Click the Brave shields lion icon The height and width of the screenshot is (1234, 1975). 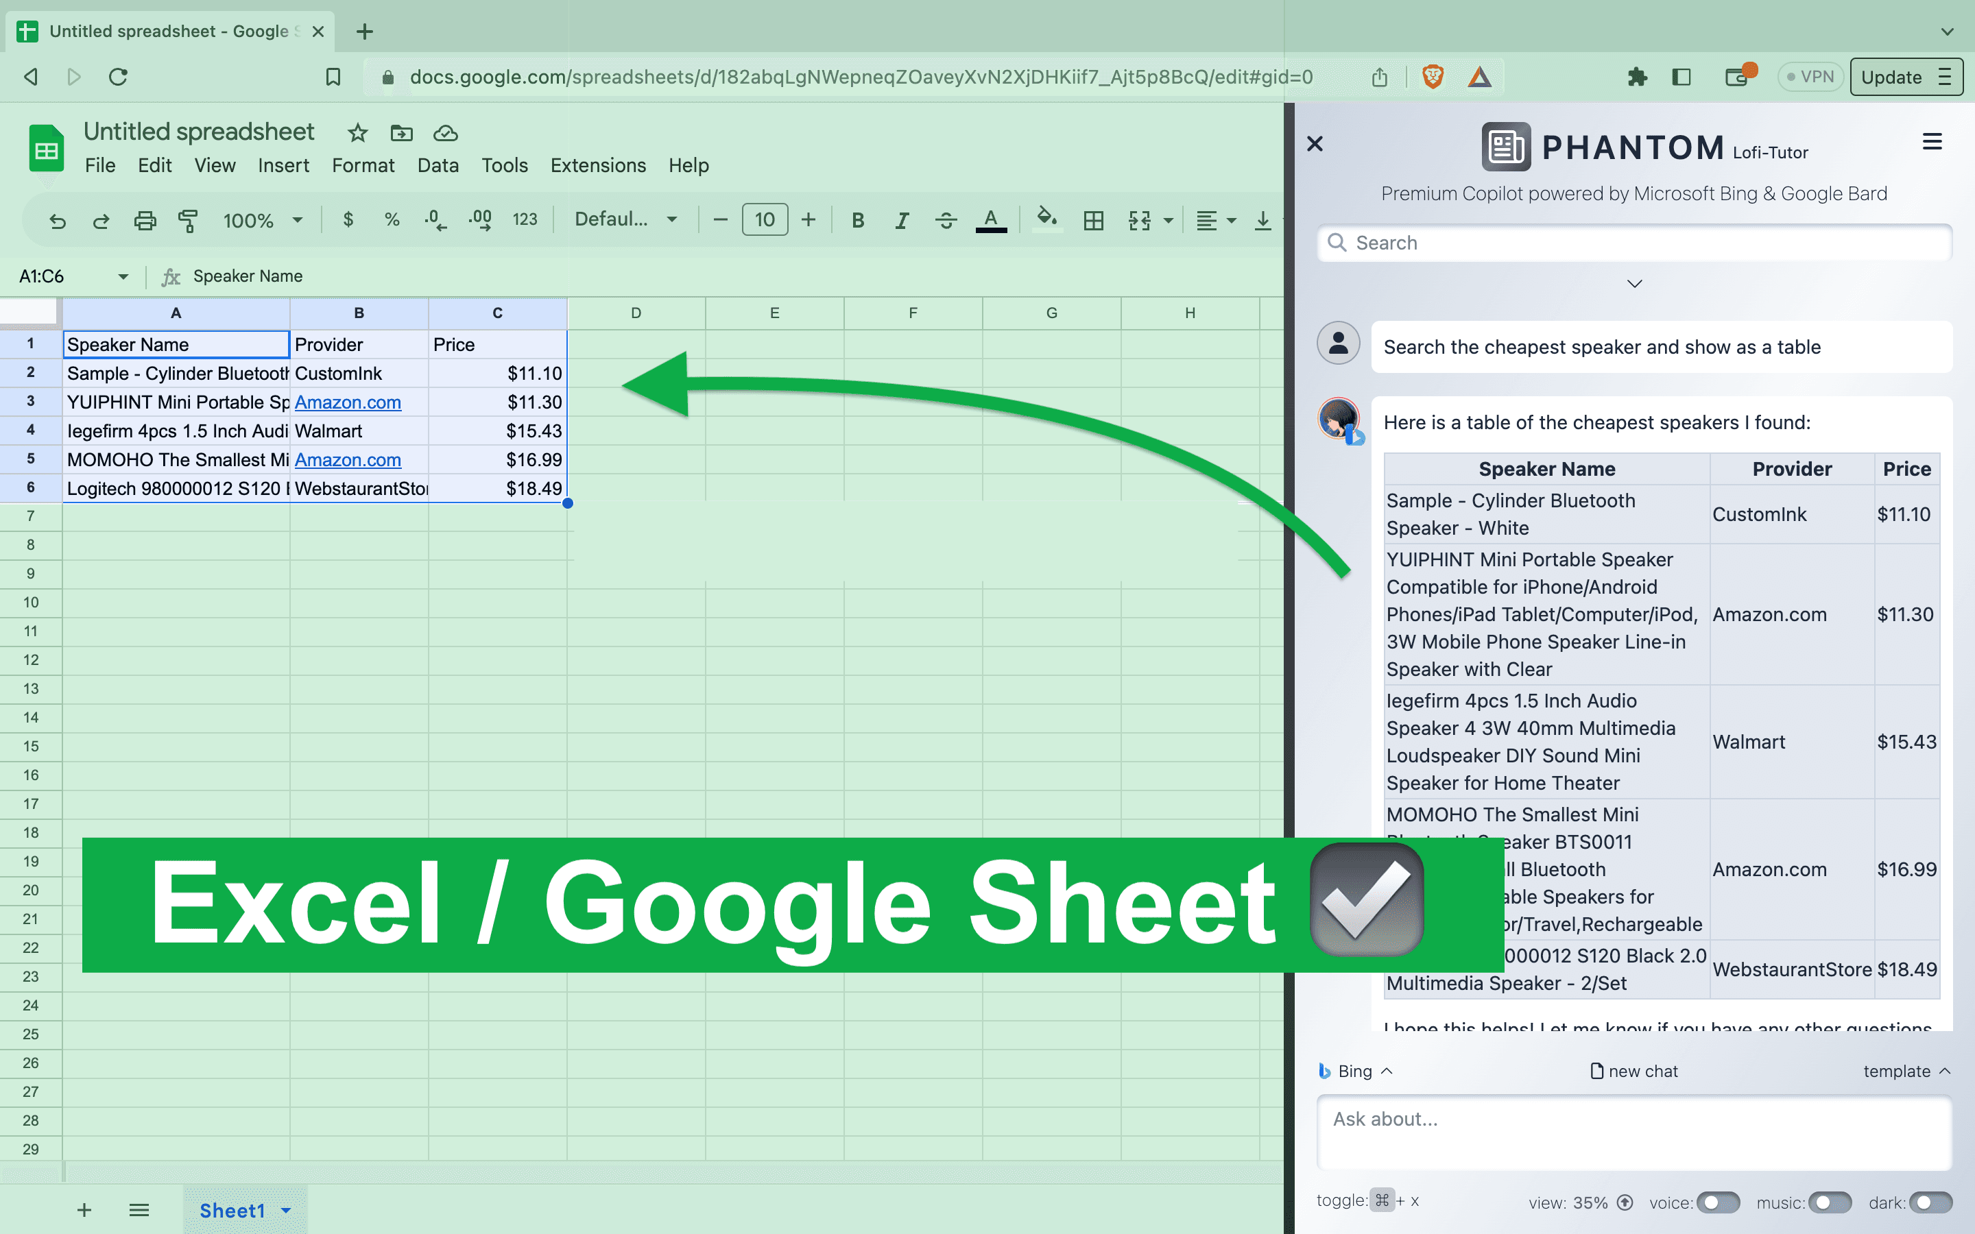(1433, 77)
